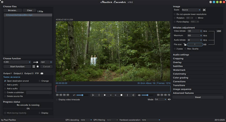Open the help question mark icon

(214, 2)
